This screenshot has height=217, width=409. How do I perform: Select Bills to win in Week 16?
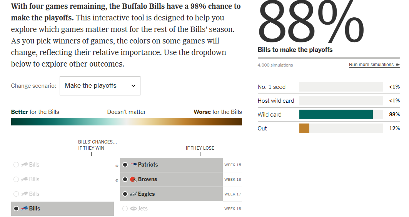coord(16,179)
